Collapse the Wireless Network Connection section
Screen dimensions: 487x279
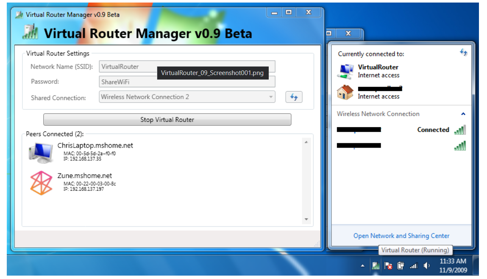pyautogui.click(x=463, y=114)
